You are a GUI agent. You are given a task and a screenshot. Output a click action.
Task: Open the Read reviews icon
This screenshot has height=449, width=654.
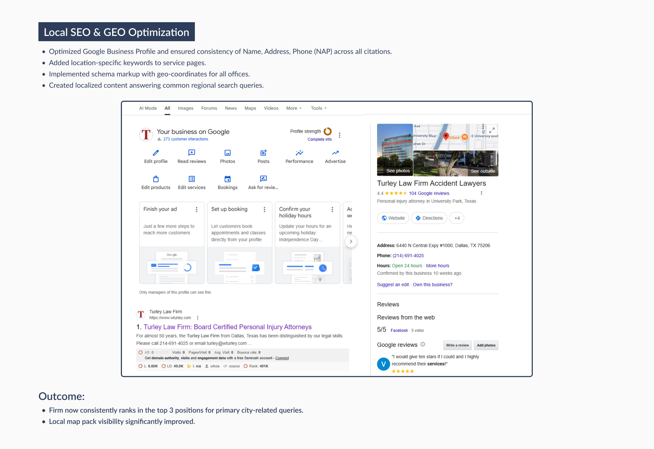click(x=192, y=153)
